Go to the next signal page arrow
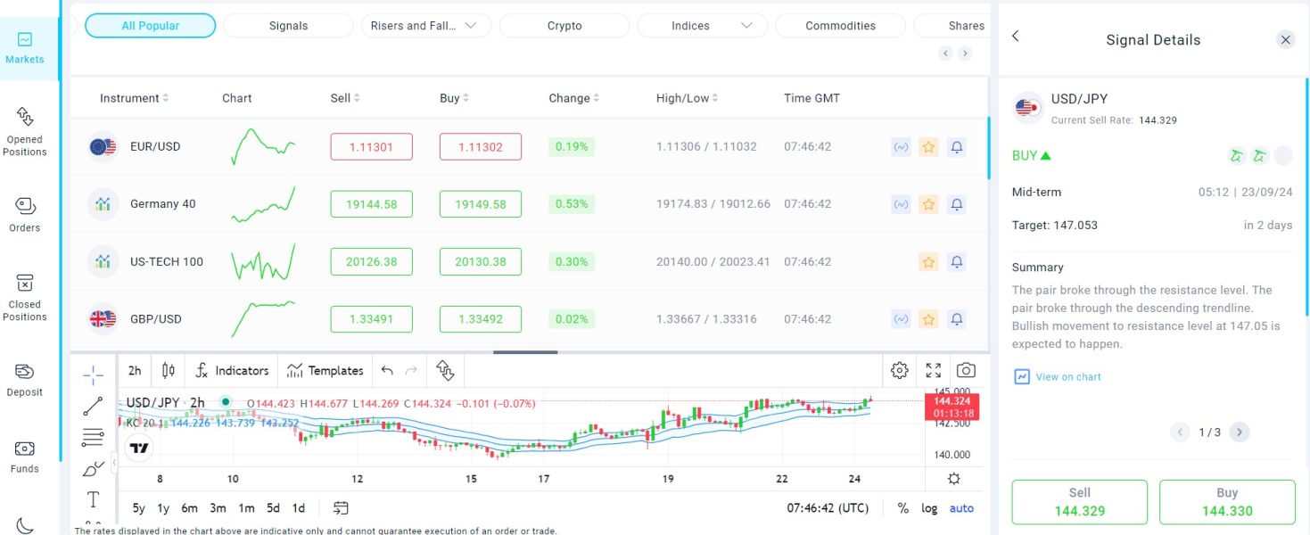Screen dimensions: 1310x535 click(x=1239, y=432)
